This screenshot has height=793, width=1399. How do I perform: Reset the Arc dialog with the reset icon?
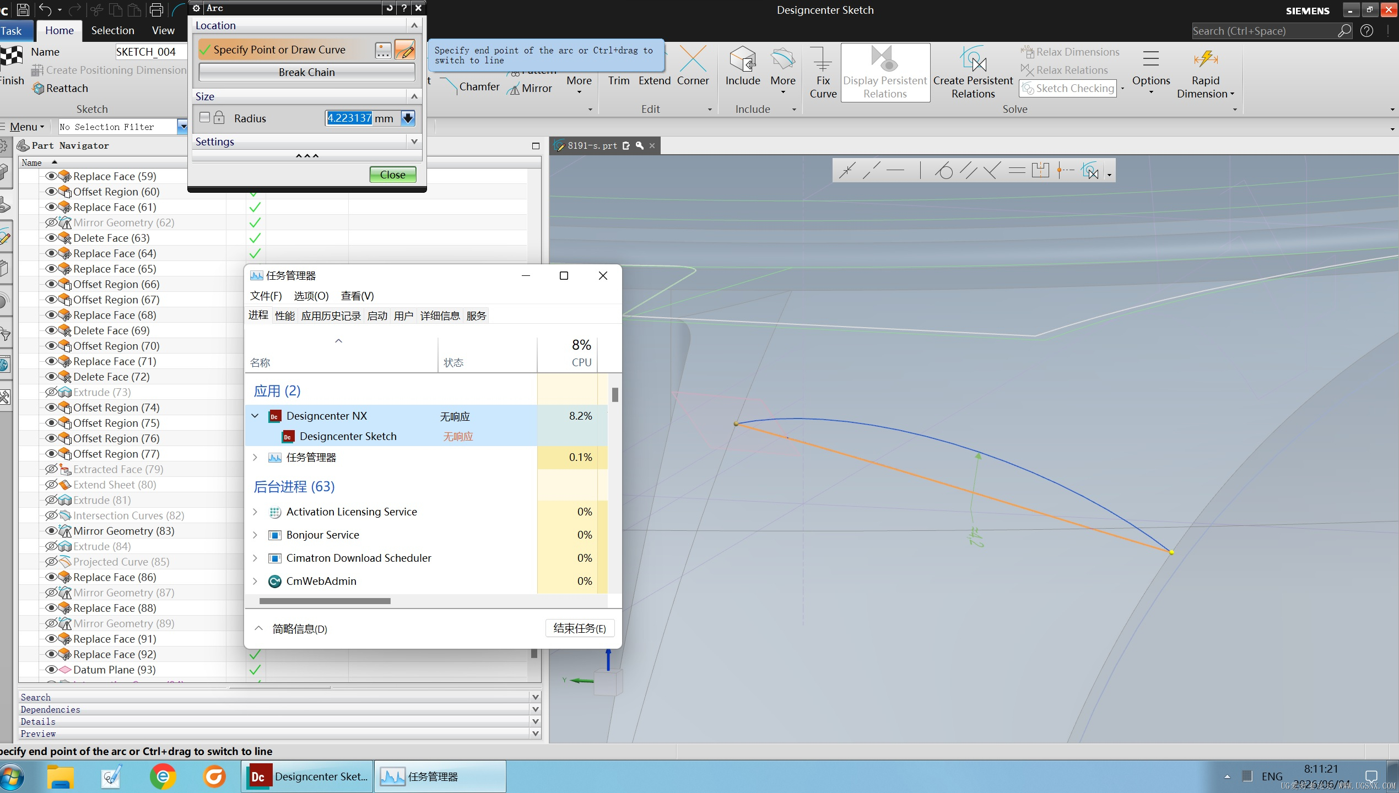tap(390, 8)
